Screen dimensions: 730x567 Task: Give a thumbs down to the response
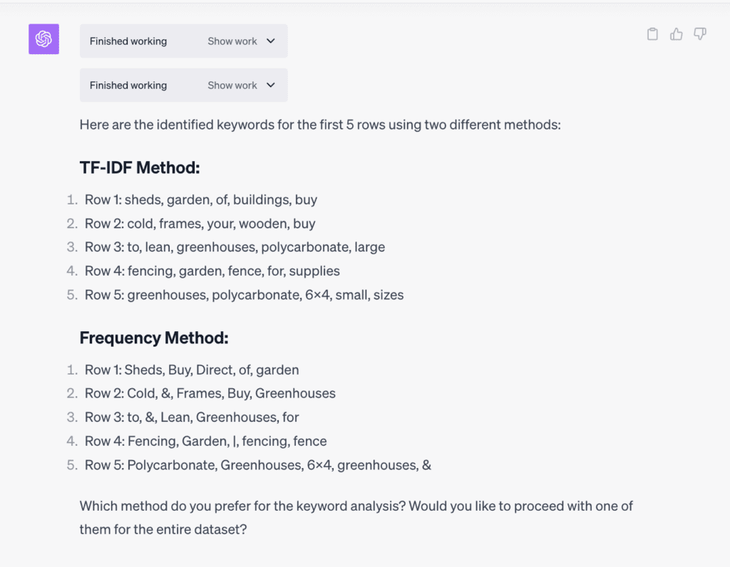point(699,33)
